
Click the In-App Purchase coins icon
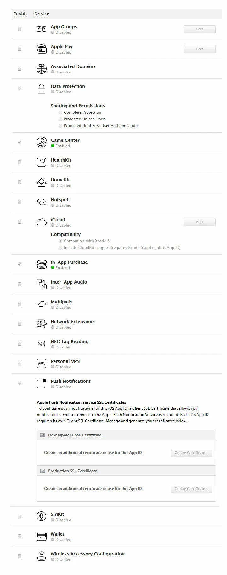point(42,264)
